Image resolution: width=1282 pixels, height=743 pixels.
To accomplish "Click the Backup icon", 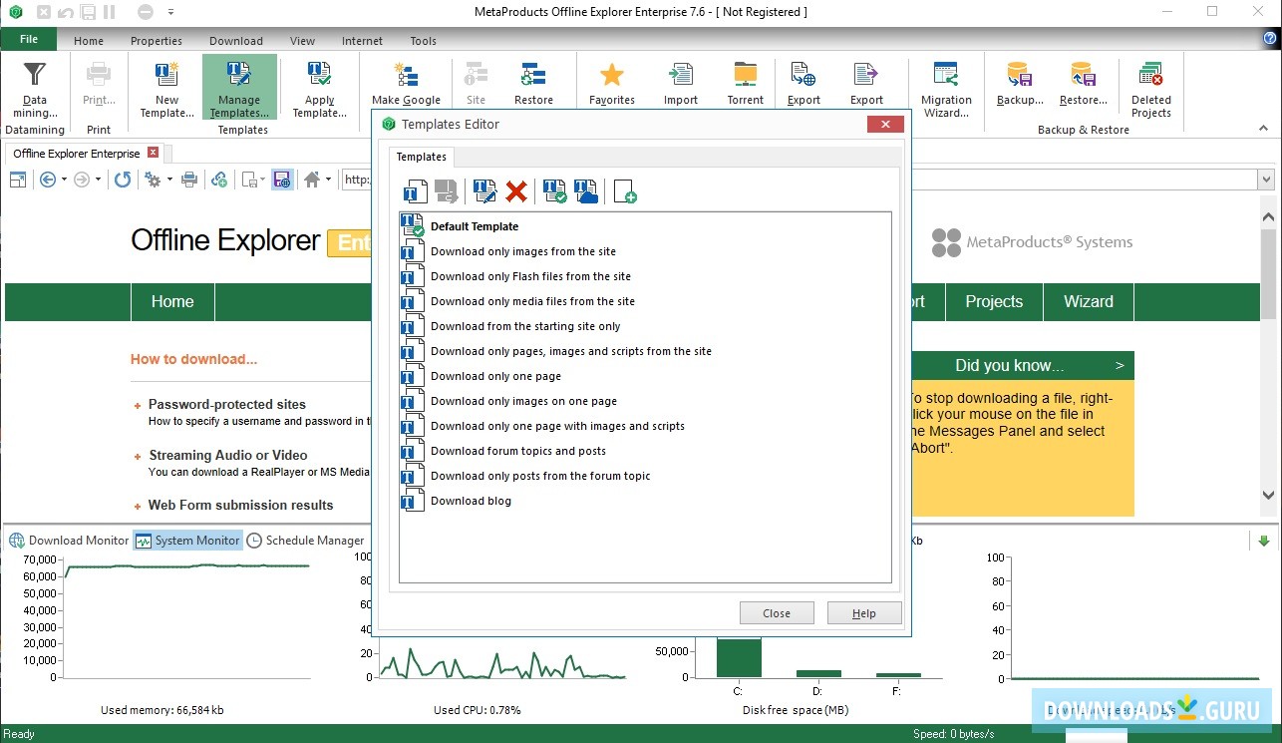I will pos(1018,82).
